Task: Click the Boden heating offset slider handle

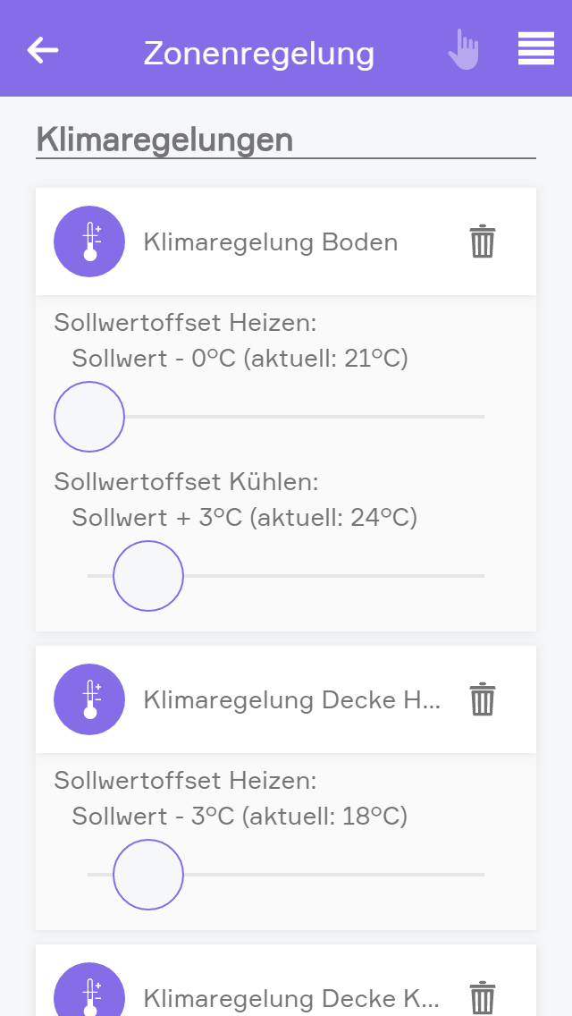Action: pos(89,417)
